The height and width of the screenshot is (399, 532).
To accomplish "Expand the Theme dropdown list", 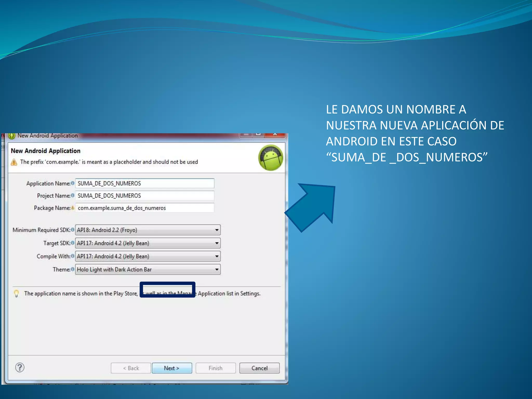I will [x=216, y=269].
